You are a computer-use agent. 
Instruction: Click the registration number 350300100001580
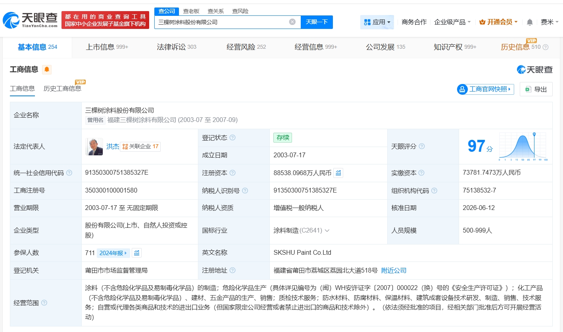(x=111, y=191)
